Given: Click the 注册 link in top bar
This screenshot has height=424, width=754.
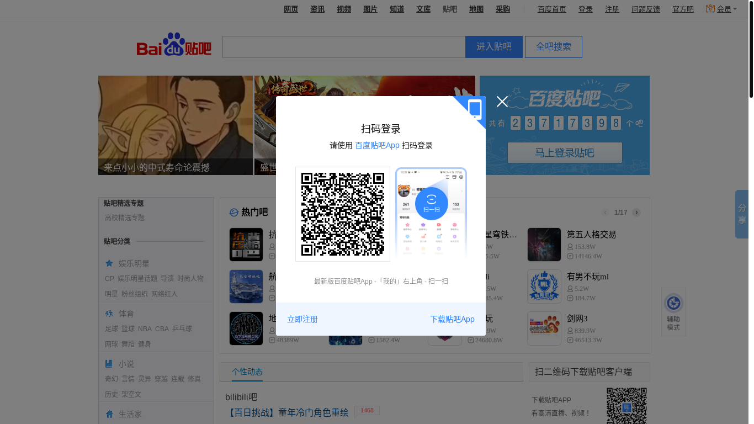Looking at the screenshot, I should tap(612, 9).
